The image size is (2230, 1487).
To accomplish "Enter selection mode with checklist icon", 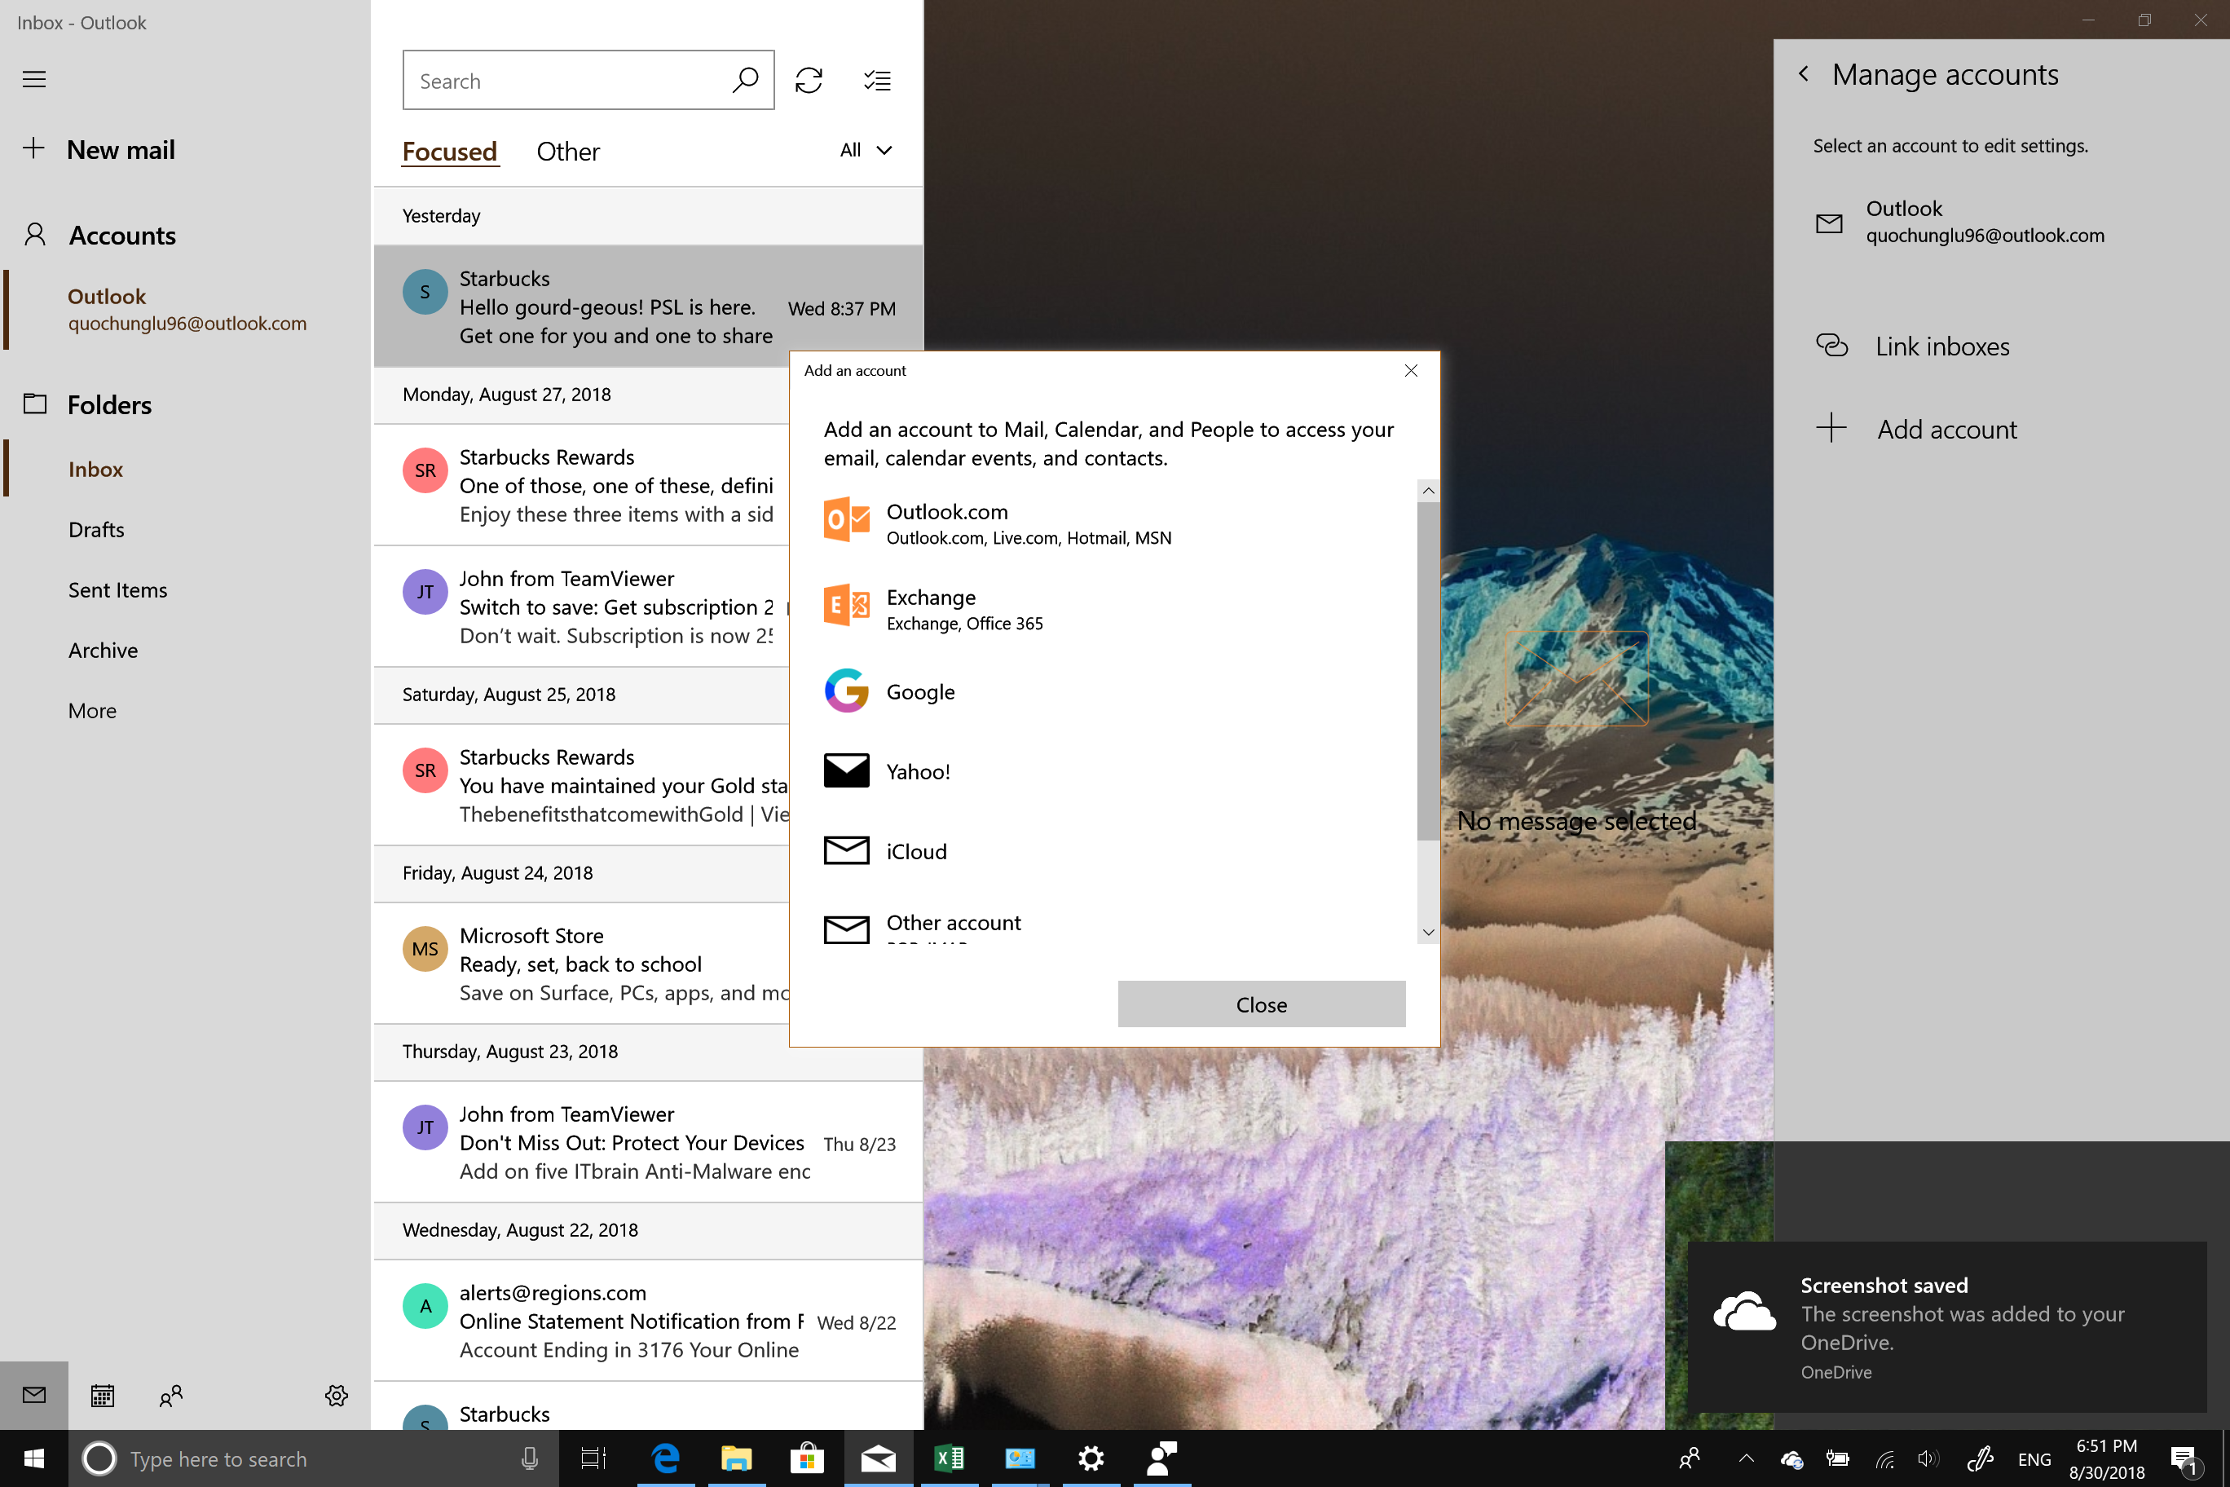I will [877, 81].
